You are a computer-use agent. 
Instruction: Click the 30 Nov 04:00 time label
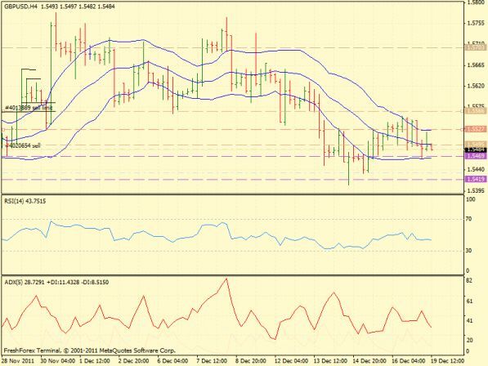pyautogui.click(x=58, y=361)
